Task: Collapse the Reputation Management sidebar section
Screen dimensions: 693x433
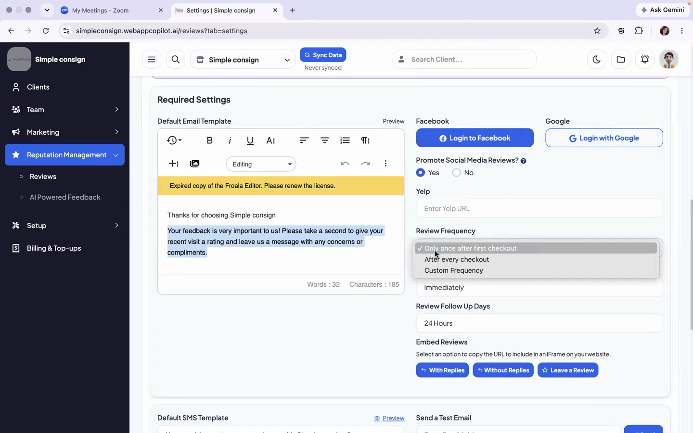Action: [64, 155]
